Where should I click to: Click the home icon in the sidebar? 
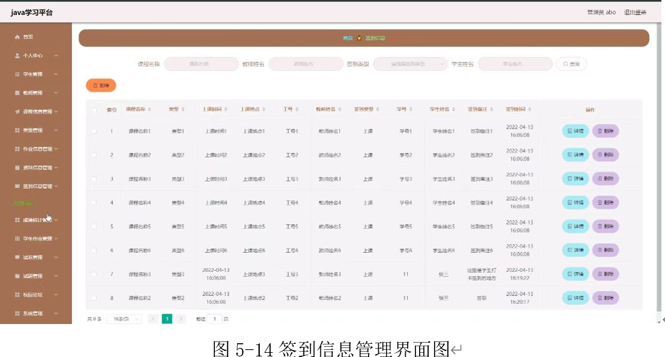click(17, 37)
